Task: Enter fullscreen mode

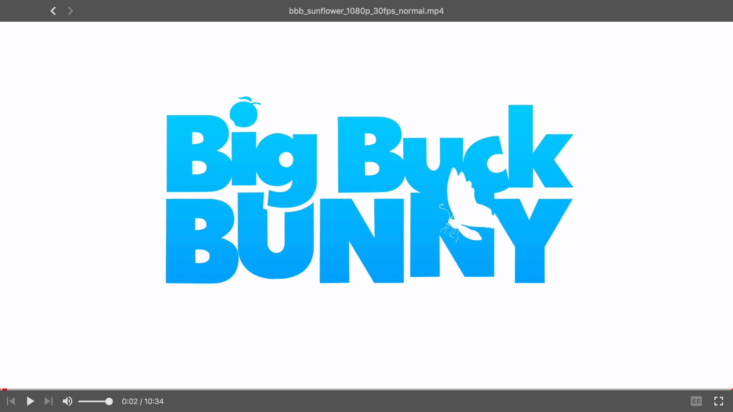Action: 718,401
